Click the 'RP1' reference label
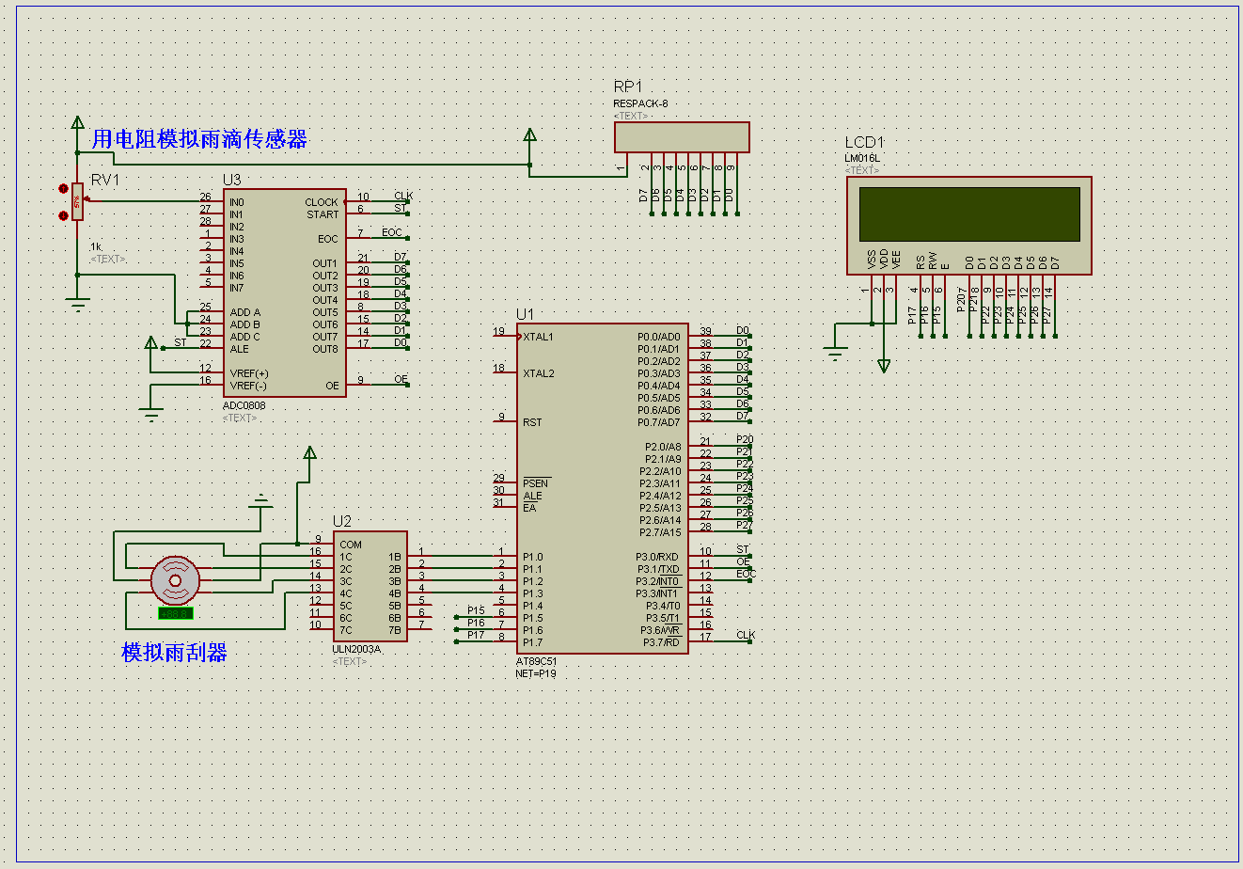This screenshot has width=1243, height=869. tap(628, 87)
